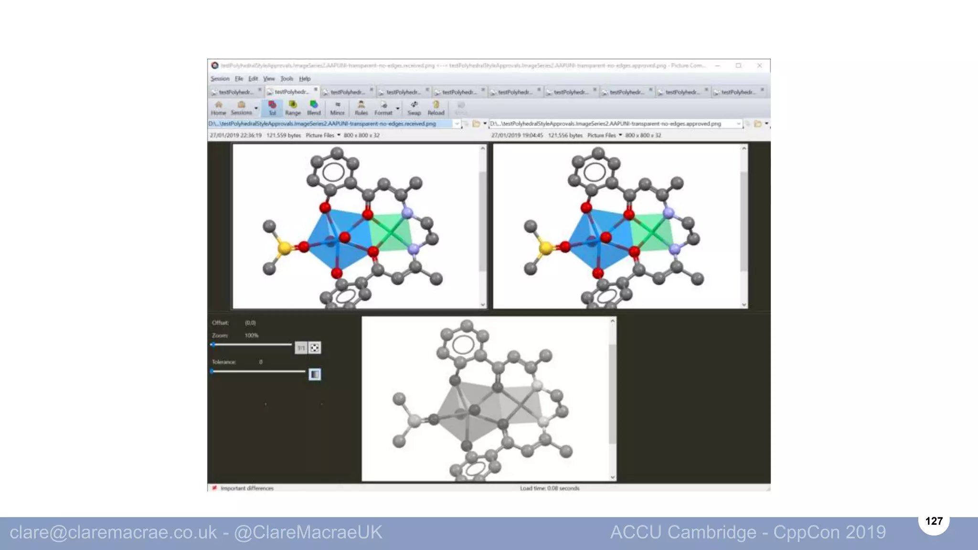This screenshot has height=550, width=978.
Task: Click the left browse-folder button
Action: [x=476, y=124]
